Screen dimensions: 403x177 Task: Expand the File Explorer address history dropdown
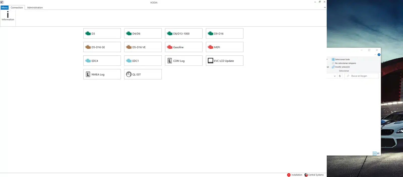pyautogui.click(x=334, y=76)
